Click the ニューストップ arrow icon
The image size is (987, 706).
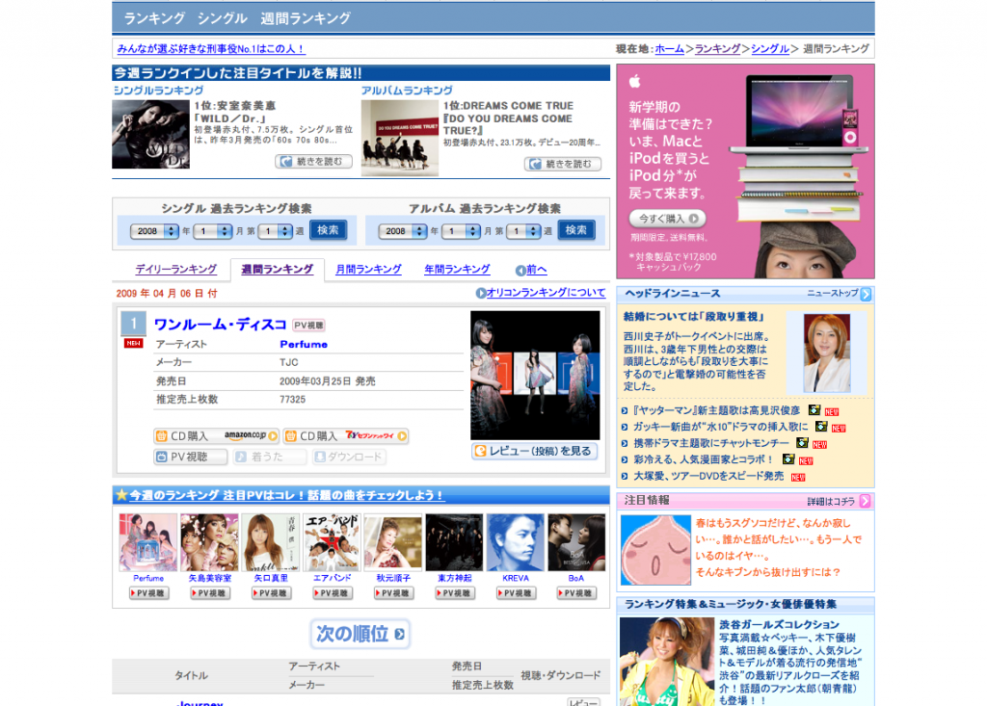point(866,294)
